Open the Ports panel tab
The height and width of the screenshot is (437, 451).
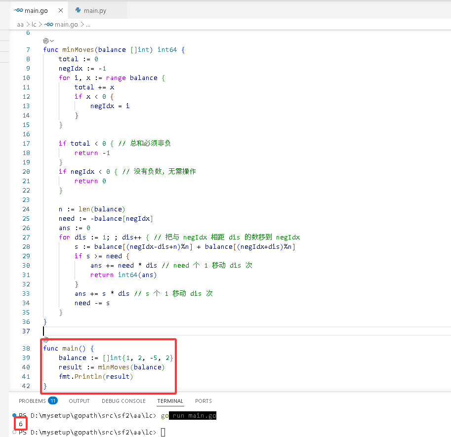tap(204, 401)
